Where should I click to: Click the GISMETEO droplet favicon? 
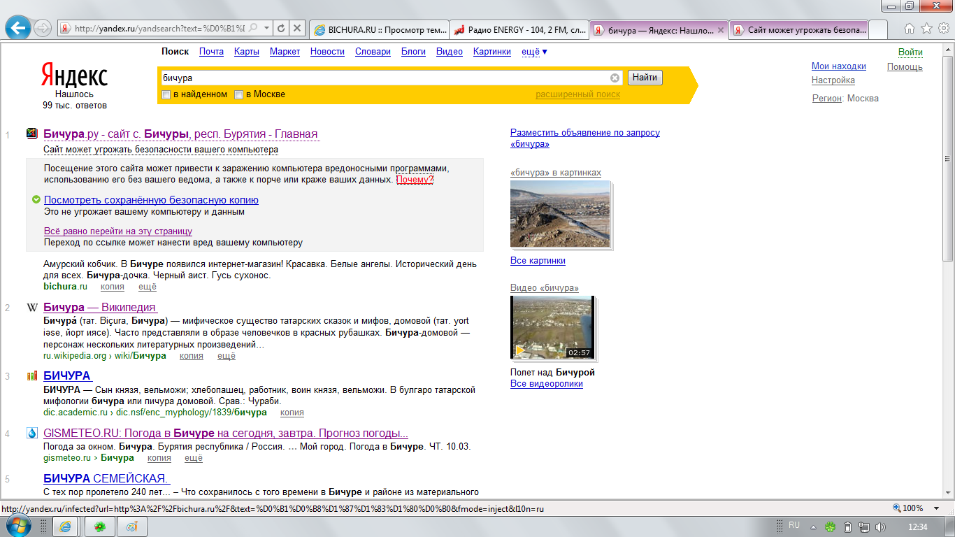click(31, 434)
